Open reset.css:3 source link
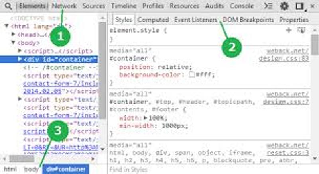The height and width of the screenshot is (174, 319). [288, 152]
